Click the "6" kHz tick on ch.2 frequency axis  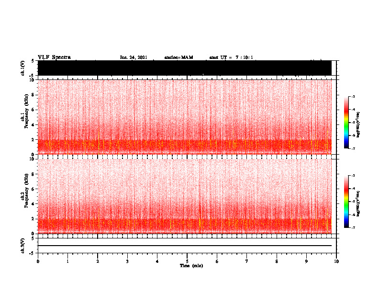pos(33,189)
